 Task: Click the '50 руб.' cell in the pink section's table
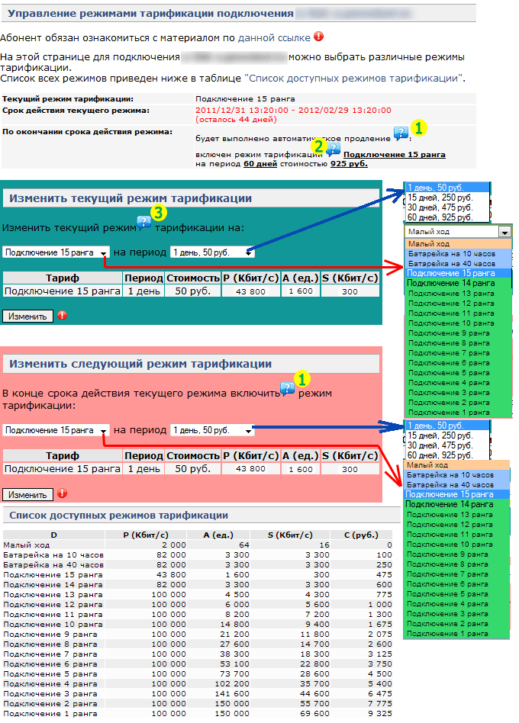[x=192, y=468]
